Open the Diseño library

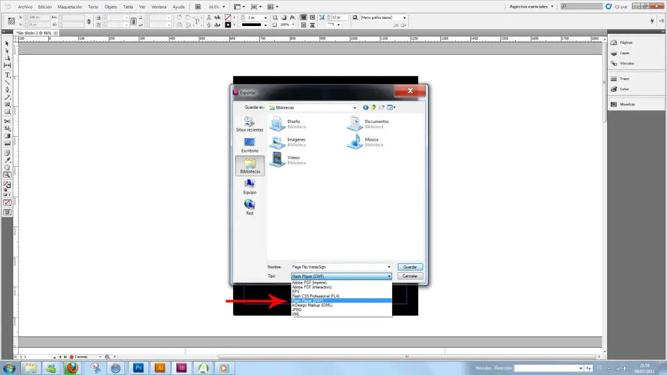coord(288,124)
